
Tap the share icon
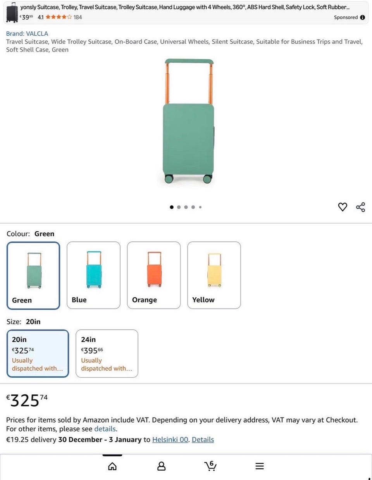(360, 207)
